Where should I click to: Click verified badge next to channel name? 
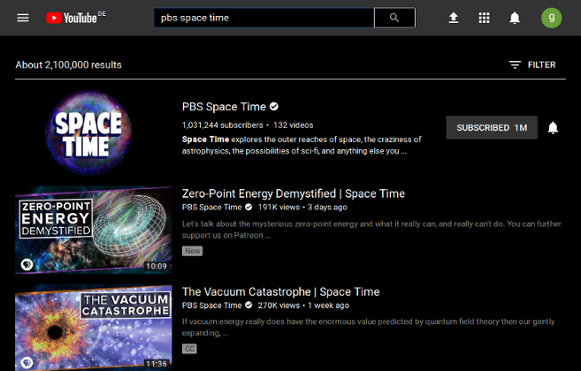tap(274, 107)
